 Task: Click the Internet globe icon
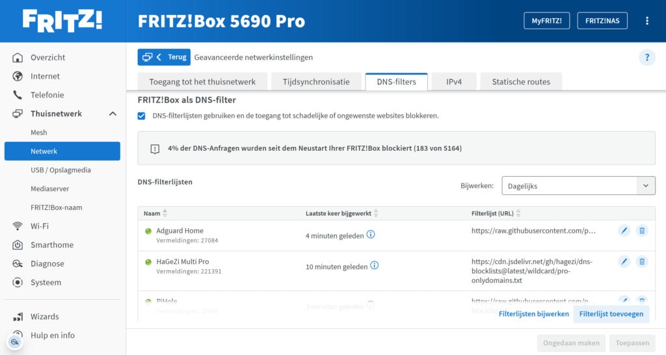click(x=18, y=76)
